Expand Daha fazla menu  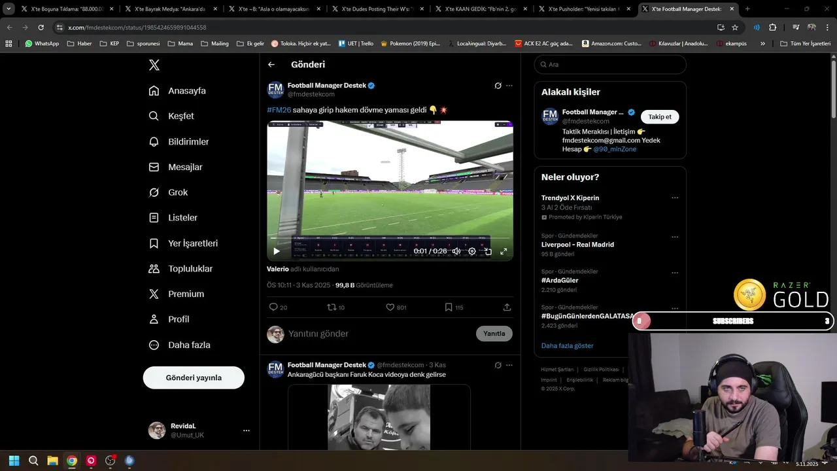[x=179, y=345]
